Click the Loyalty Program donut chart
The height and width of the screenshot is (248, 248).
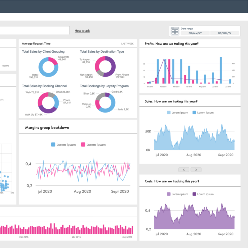[105, 103]
